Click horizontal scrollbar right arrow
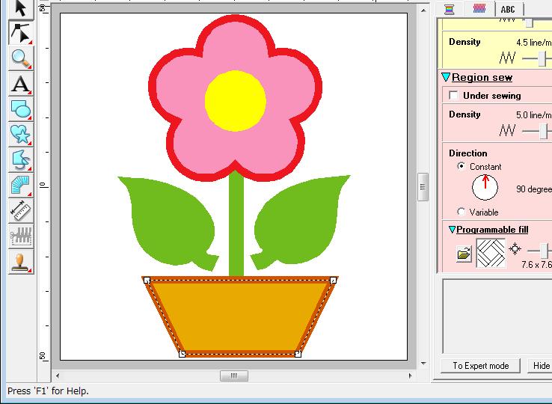This screenshot has height=404, width=552. click(410, 376)
